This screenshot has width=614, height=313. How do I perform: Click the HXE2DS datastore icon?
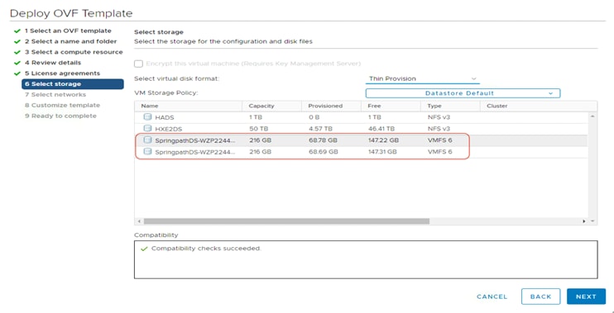[x=147, y=128]
